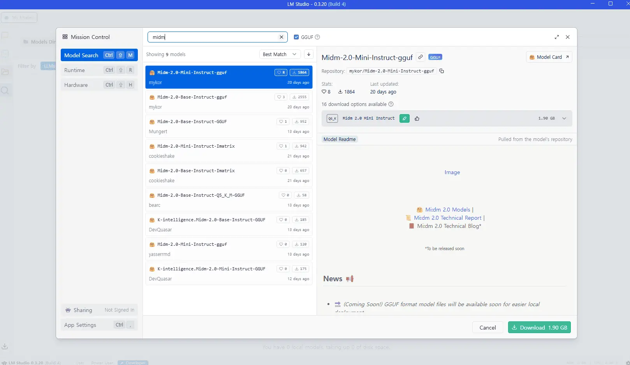Open the search icon in the main window sidebar

tap(5, 90)
